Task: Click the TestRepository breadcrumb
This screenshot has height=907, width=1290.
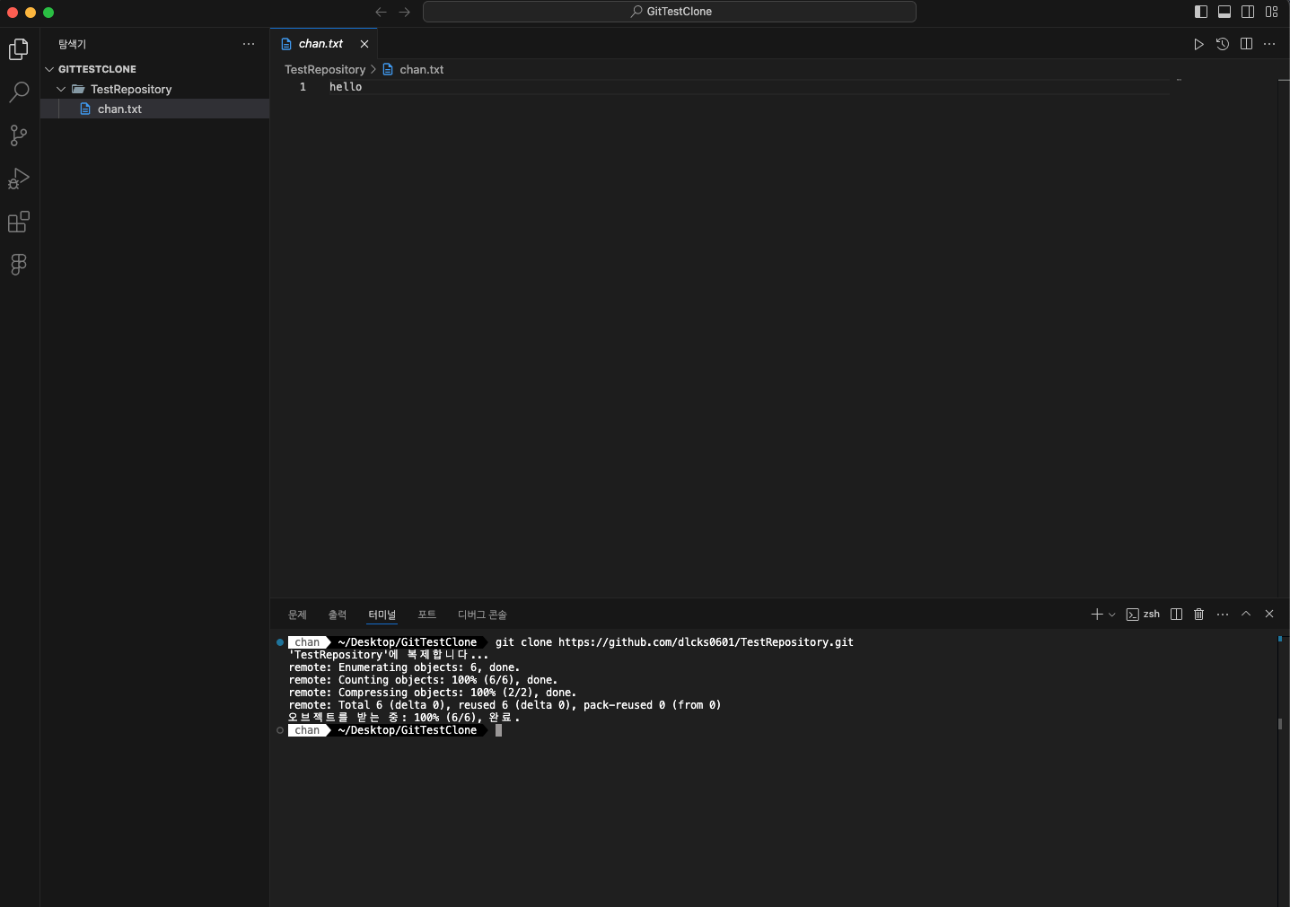Action: pos(325,69)
